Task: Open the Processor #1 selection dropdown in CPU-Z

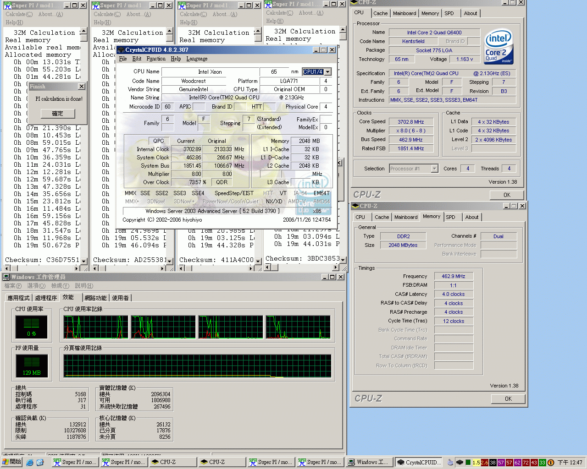Action: pyautogui.click(x=434, y=169)
